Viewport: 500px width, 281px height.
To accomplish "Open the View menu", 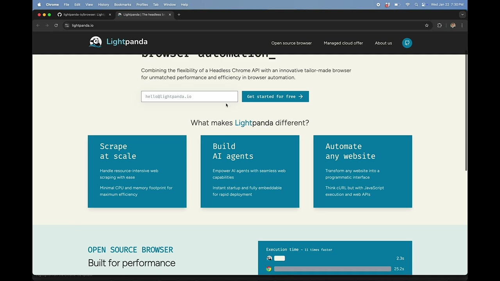I will 89,5.
